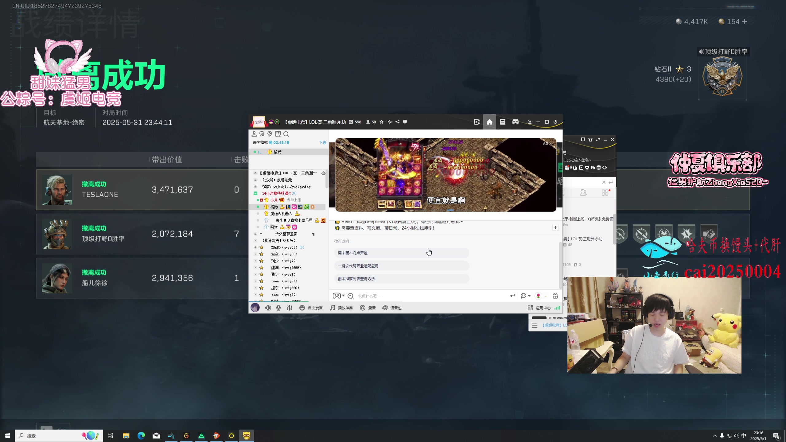The height and width of the screenshot is (442, 786).
Task: Click TESLAONE player row in match results
Action: pyautogui.click(x=142, y=190)
